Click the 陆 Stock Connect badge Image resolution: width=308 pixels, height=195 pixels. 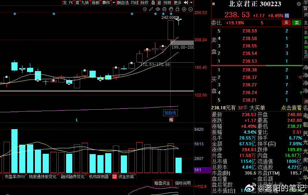point(287,16)
